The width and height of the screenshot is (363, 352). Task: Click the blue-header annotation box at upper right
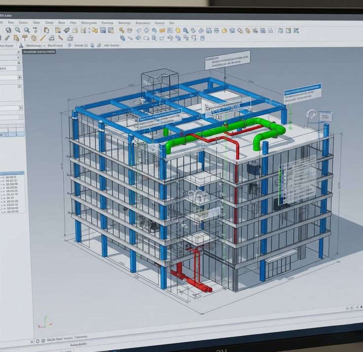pyautogui.click(x=302, y=94)
